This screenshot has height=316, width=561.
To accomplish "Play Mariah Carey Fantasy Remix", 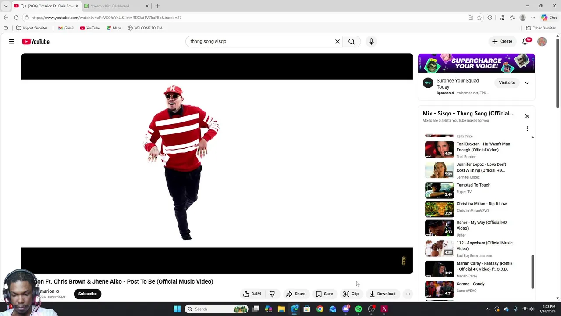I will (x=476, y=269).
